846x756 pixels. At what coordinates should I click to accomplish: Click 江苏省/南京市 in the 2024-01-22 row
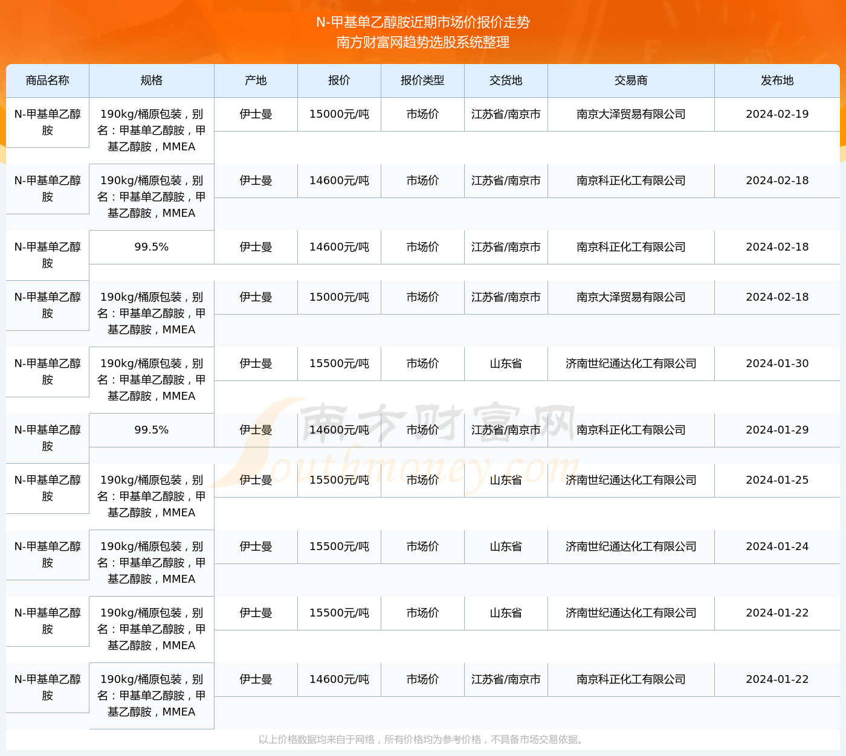tap(506, 679)
